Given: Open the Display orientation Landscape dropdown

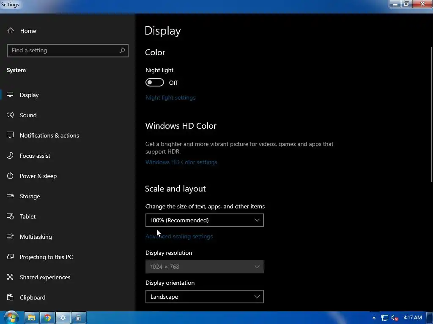Looking at the screenshot, I should coord(205,297).
